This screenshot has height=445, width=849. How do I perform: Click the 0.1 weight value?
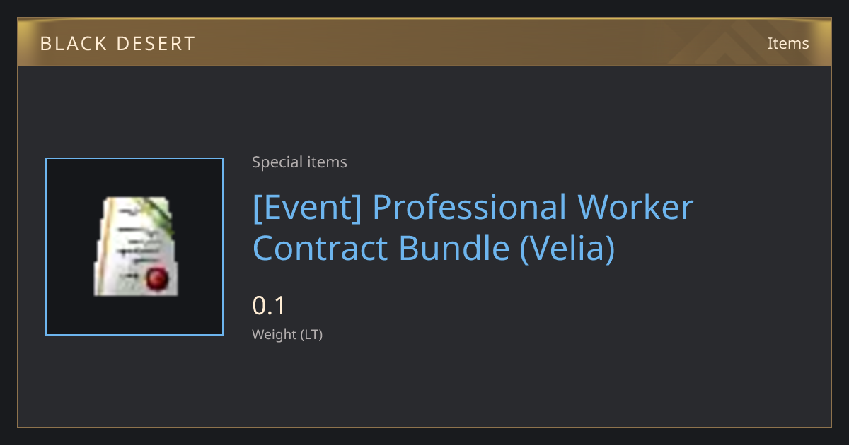tap(269, 306)
